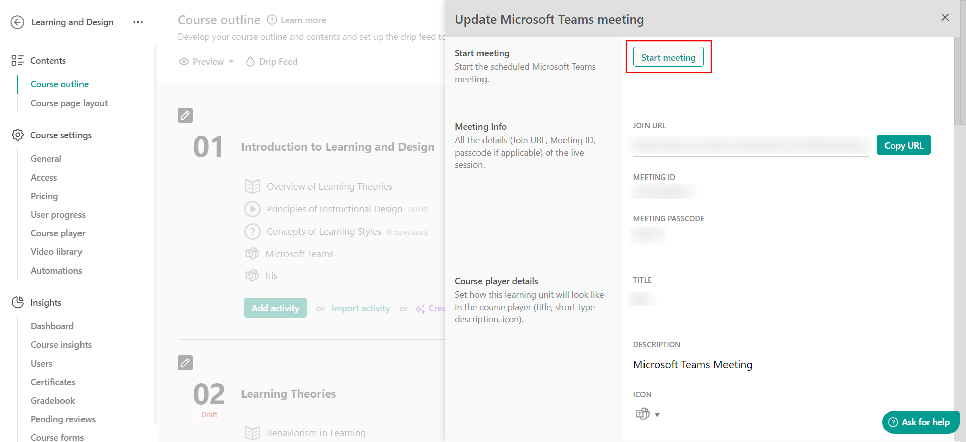Click the panel's vertical scrollbar

pyautogui.click(x=957, y=80)
